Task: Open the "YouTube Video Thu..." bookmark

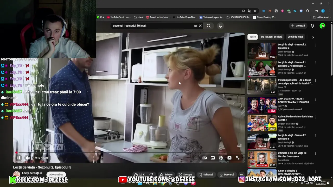Action: tap(184, 17)
